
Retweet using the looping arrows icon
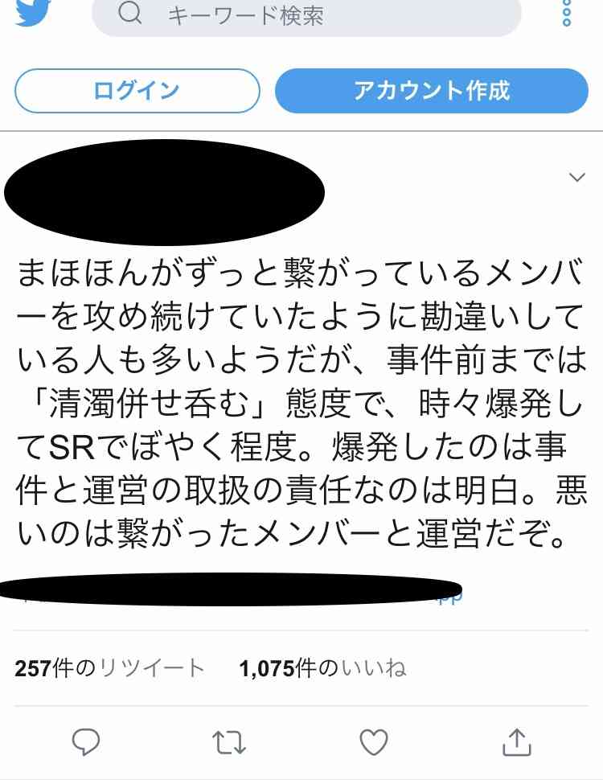click(x=229, y=742)
